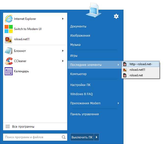Click the Блокнот label
Screen dimensions: 165x144
(x=20, y=51)
